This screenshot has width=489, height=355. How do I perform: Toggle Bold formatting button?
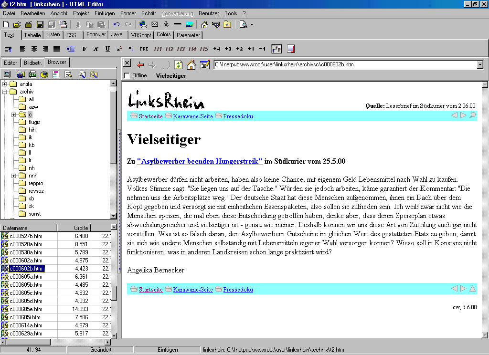pyautogui.click(x=85, y=49)
